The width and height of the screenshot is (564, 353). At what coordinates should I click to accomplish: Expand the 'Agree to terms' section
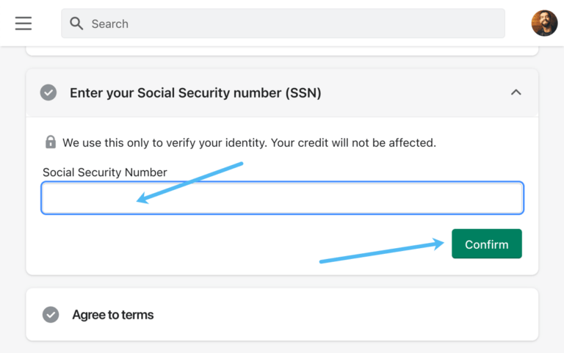click(113, 315)
